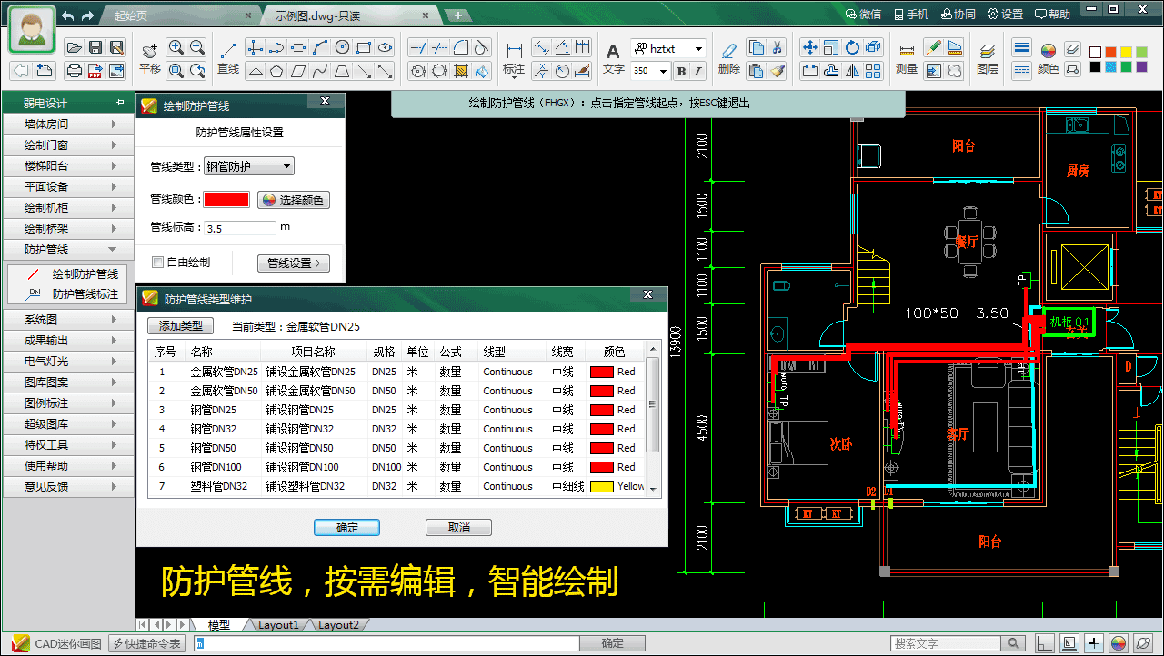Click the red 管线颜色 swatch
Viewport: 1164px width, 656px height.
(x=226, y=199)
